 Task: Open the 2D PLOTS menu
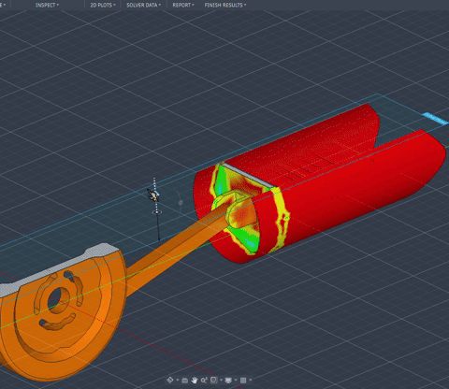point(103,5)
